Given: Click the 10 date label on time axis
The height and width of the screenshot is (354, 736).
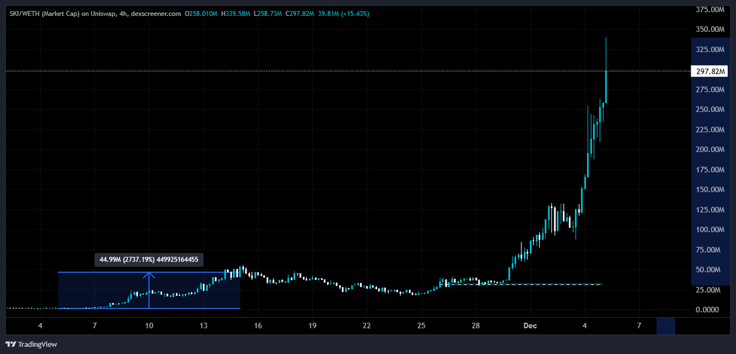Looking at the screenshot, I should 149,326.
